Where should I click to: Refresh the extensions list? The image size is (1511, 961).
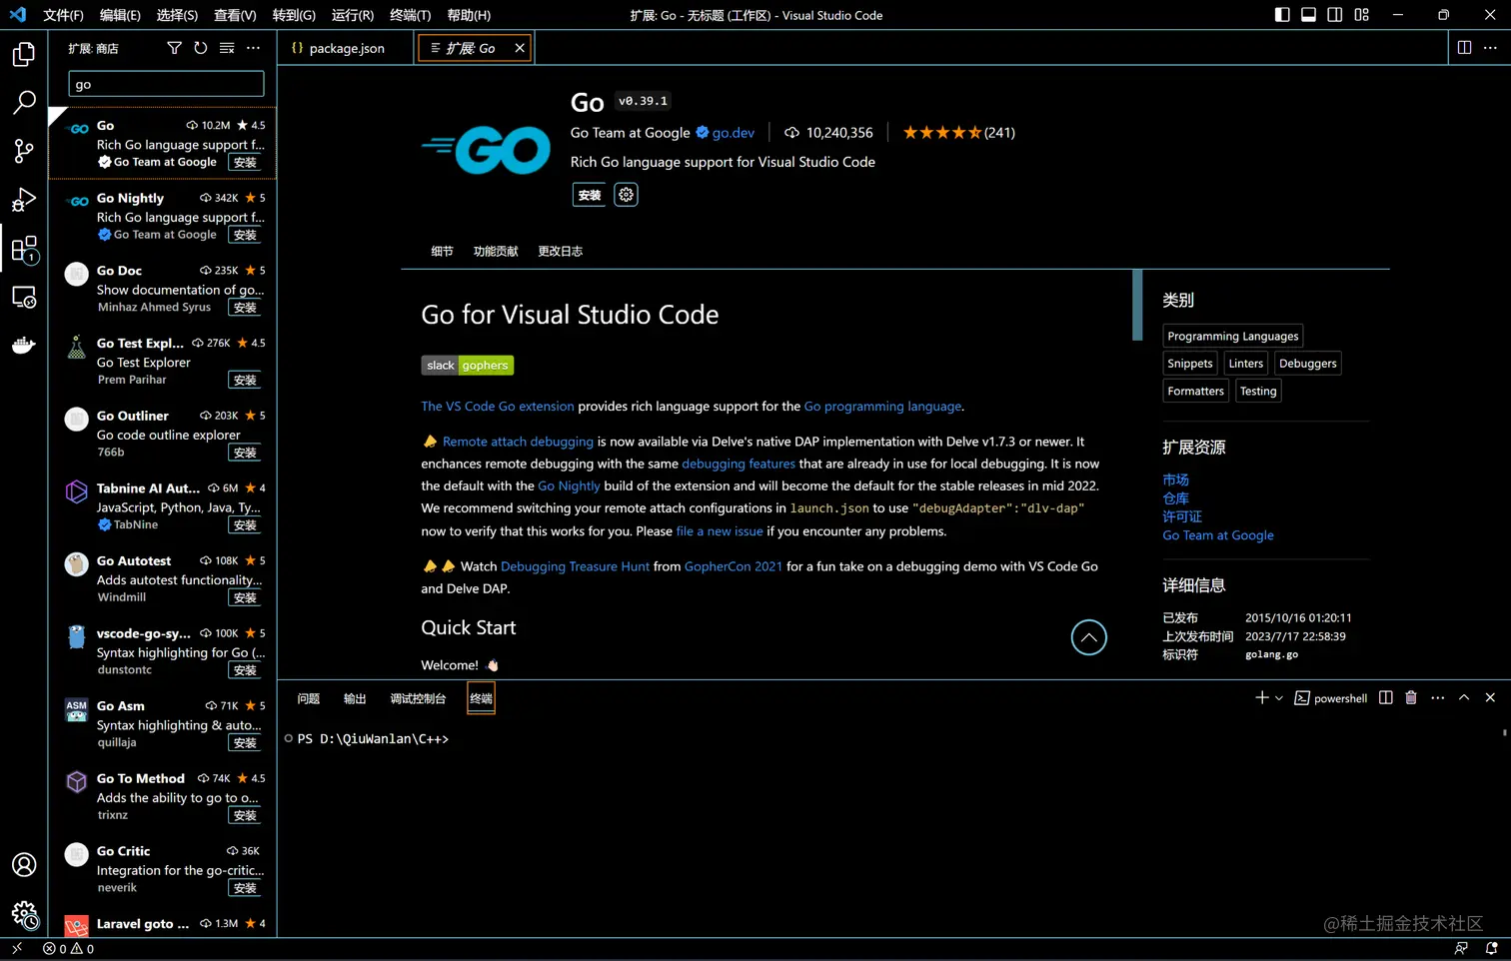[201, 48]
